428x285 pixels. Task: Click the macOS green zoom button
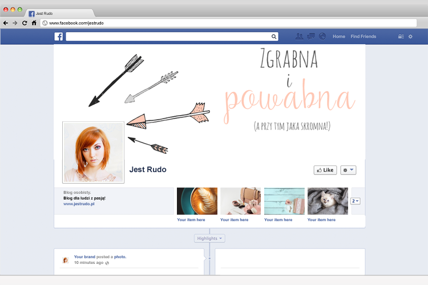(x=19, y=10)
